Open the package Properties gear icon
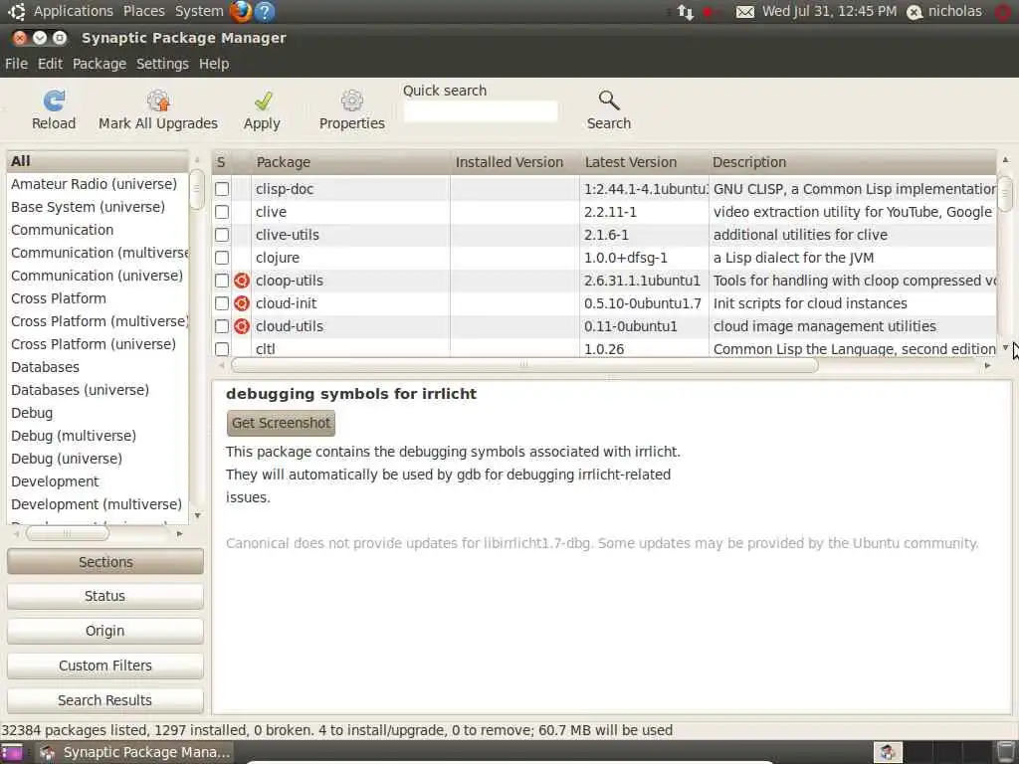 click(x=351, y=100)
